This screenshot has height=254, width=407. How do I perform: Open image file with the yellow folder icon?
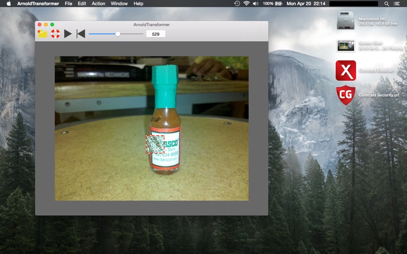(x=42, y=34)
